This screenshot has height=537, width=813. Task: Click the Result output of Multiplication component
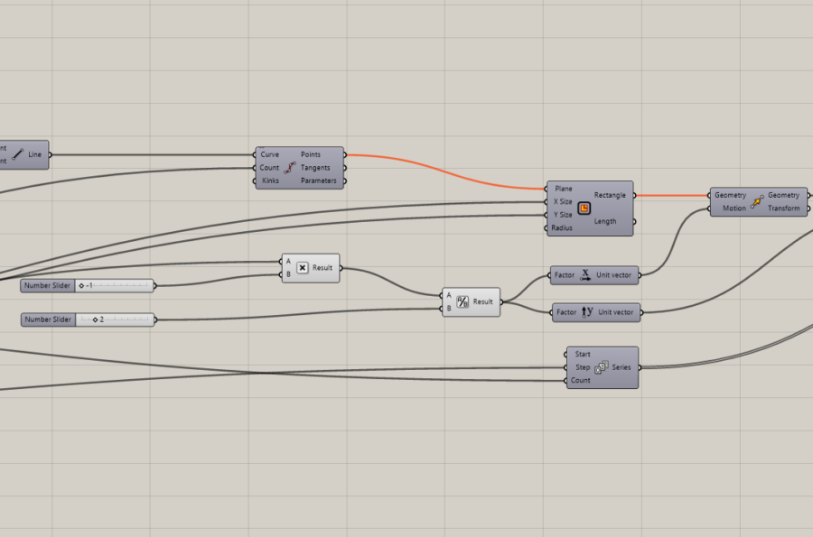(x=322, y=268)
